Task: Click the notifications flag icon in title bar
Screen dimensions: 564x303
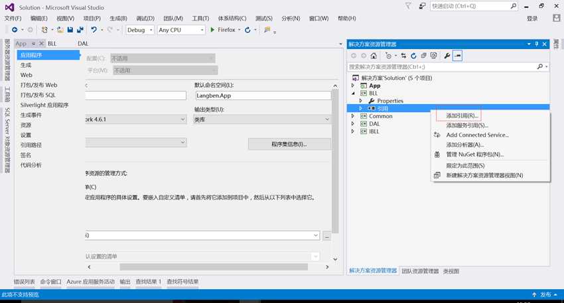Action: click(408, 6)
